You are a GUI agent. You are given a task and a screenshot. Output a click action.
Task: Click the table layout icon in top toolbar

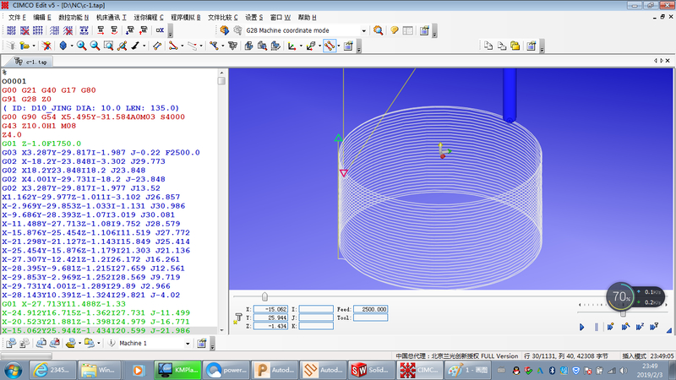coord(407,30)
